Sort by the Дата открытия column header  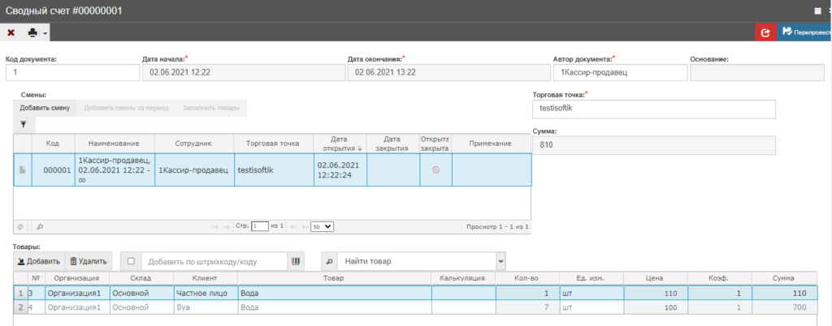tap(340, 143)
